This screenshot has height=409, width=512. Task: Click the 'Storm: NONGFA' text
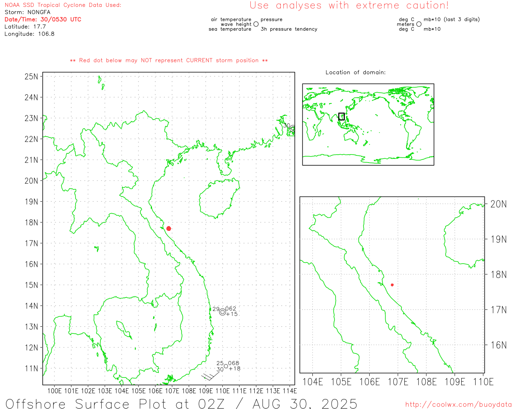pos(28,12)
